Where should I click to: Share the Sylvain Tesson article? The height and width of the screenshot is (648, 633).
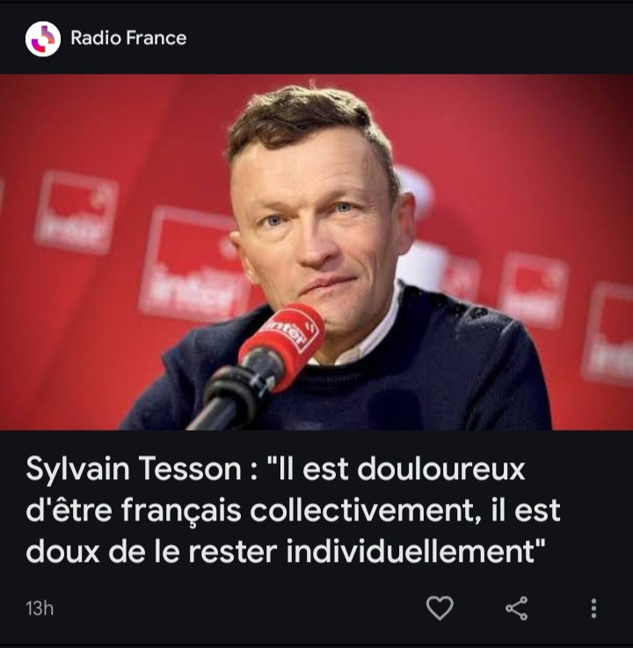click(x=516, y=608)
